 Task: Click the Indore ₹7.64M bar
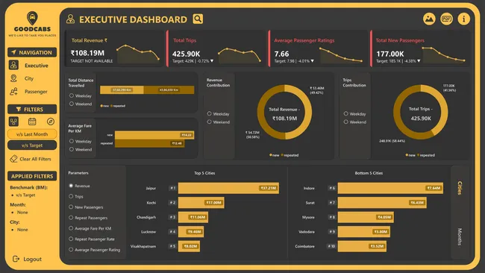pos(390,188)
